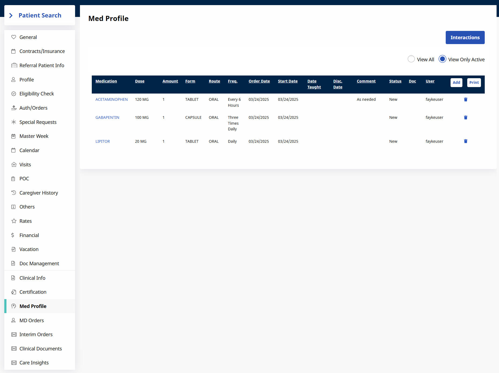Click the Interactions button
This screenshot has height=373, width=499.
pos(465,37)
